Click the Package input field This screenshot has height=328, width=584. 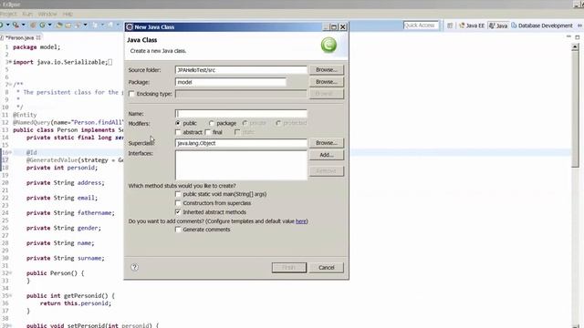pyautogui.click(x=231, y=82)
